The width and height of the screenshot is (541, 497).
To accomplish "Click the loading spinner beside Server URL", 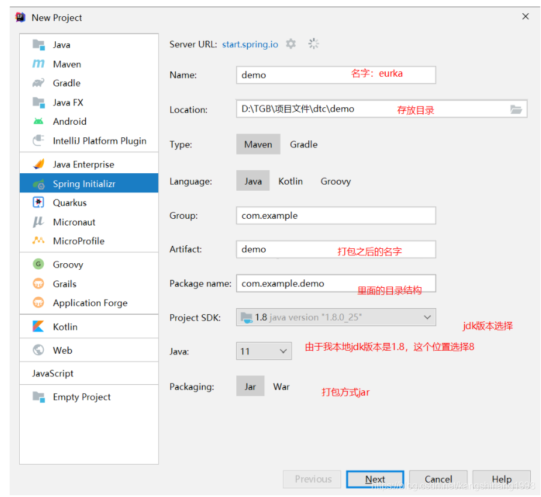I will [x=314, y=44].
